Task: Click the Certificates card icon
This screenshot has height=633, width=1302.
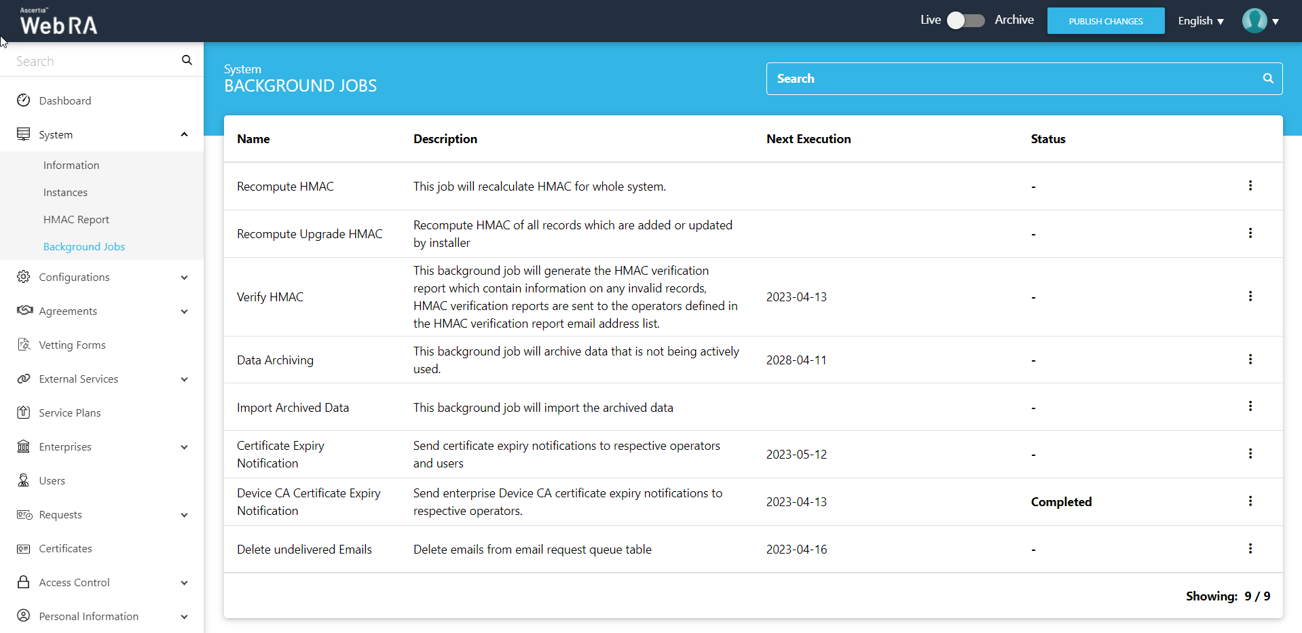Action: (24, 548)
